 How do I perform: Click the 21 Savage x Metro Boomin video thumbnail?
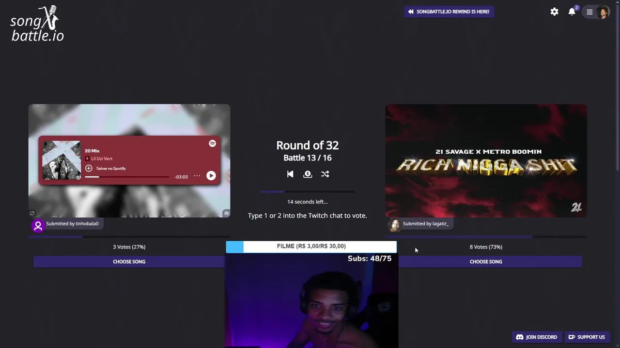(x=486, y=161)
